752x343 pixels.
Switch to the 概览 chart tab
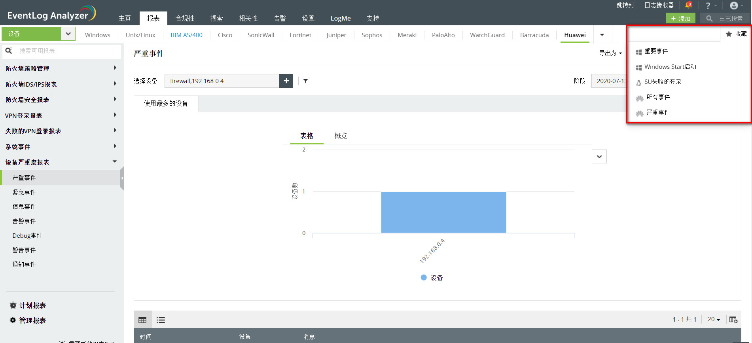point(341,136)
